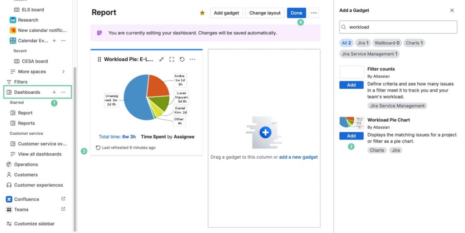Viewport: 465px width, 233px height.
Task: Select the All 2 filter chip
Action: coord(346,43)
